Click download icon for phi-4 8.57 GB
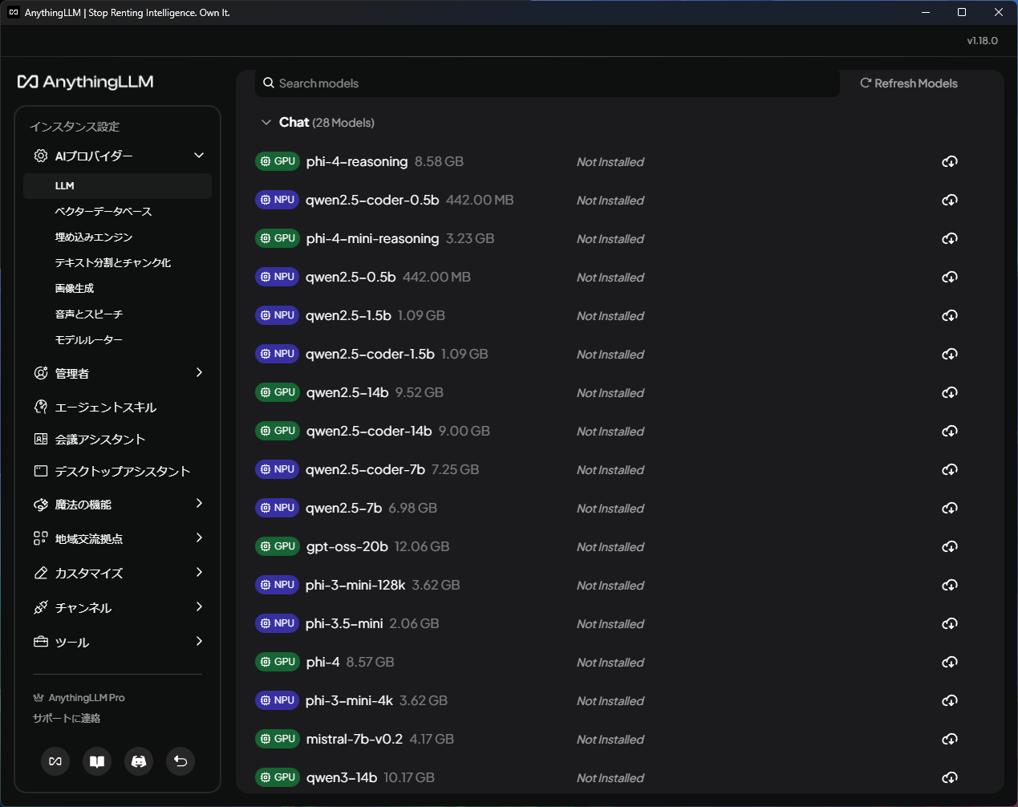The image size is (1018, 807). [x=950, y=663]
